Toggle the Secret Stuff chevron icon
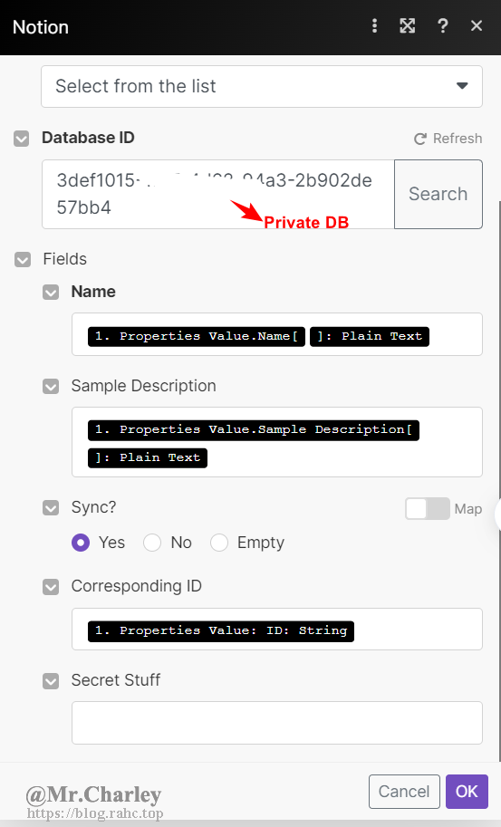 click(x=51, y=681)
